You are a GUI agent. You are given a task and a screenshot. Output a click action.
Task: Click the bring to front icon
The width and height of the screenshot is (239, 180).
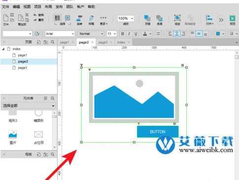coord(147,18)
